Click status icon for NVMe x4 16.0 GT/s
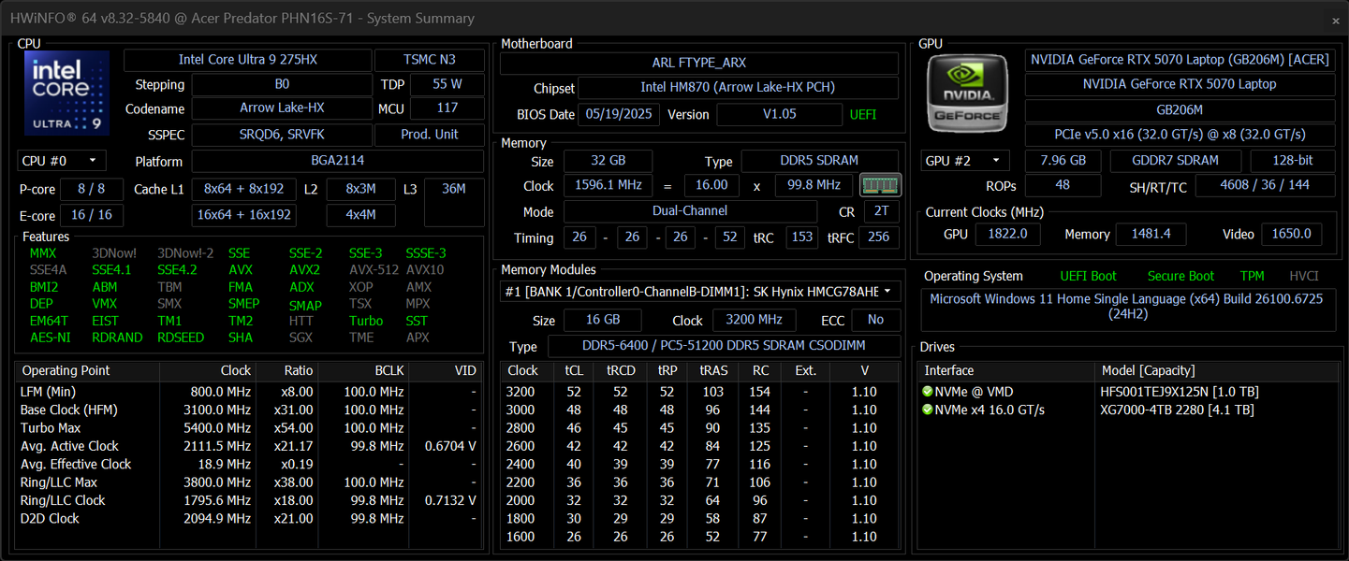The image size is (1349, 561). pos(928,410)
